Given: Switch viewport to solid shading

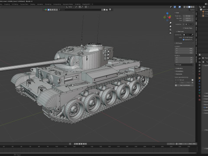Looking at the screenshot, I should (x=189, y=7).
